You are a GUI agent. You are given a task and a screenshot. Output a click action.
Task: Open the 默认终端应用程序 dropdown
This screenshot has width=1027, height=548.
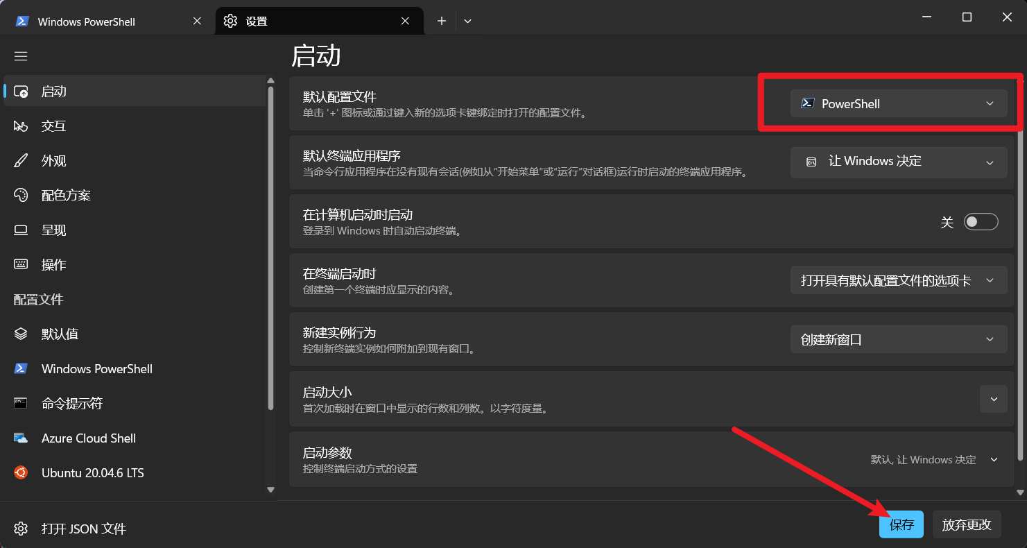click(x=899, y=162)
